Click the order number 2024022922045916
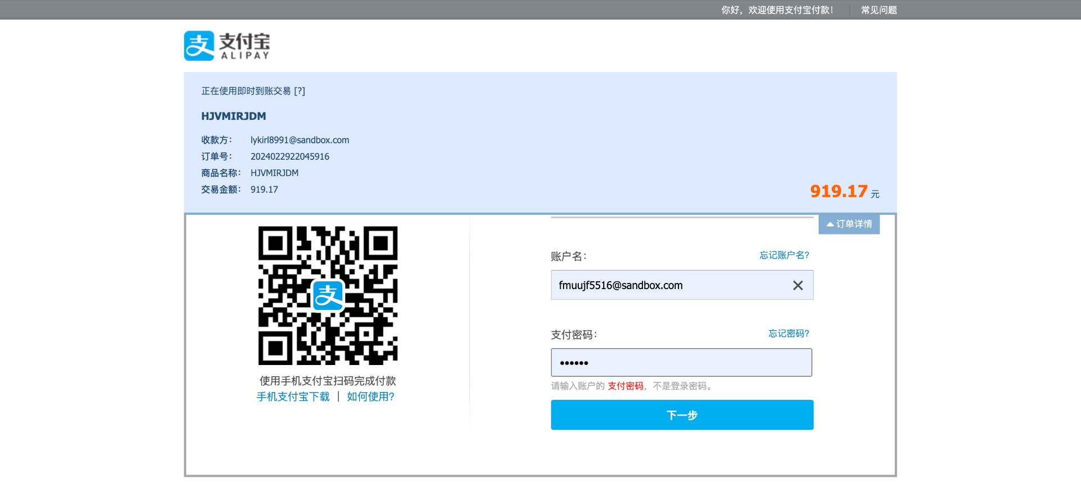 click(x=290, y=157)
